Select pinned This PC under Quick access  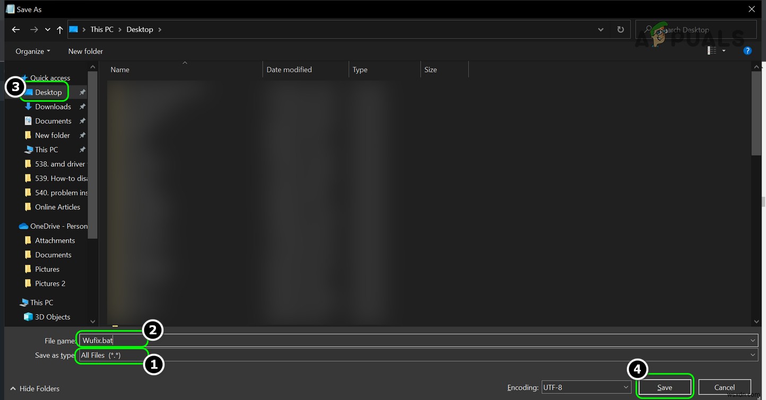pyautogui.click(x=47, y=149)
